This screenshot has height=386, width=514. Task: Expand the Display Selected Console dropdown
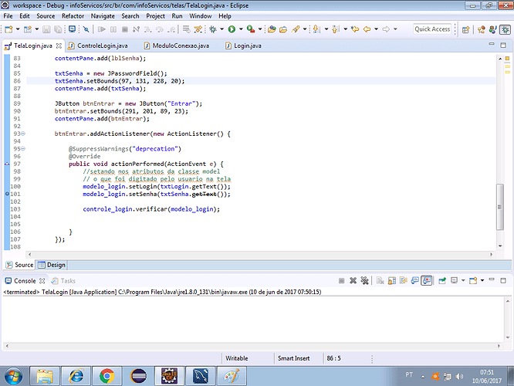pos(462,282)
